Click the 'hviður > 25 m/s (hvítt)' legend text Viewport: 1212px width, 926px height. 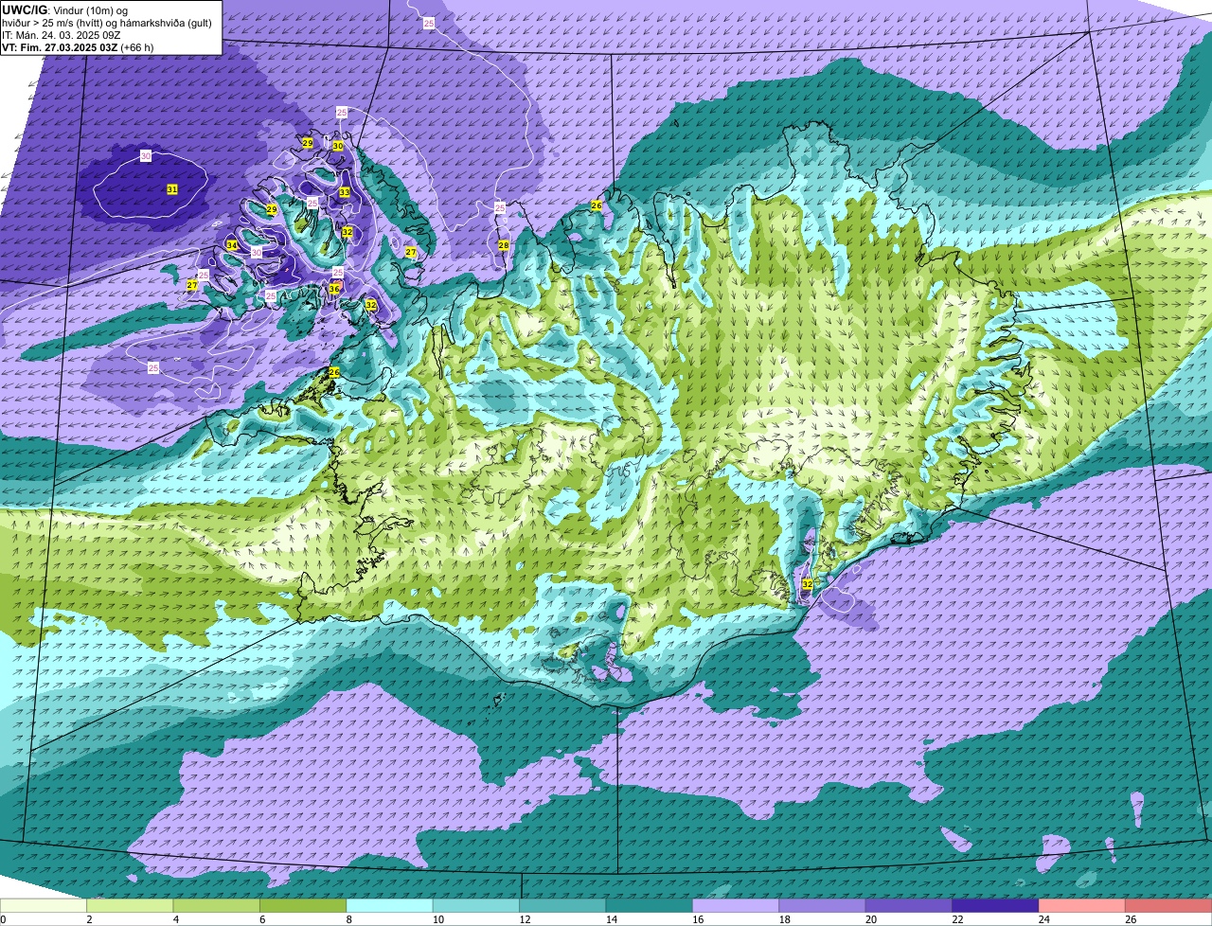[x=53, y=23]
